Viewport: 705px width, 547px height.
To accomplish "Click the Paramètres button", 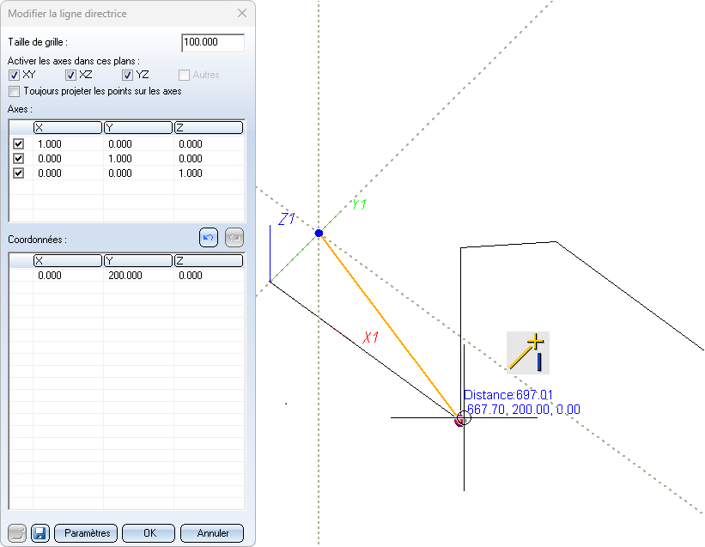I will (x=86, y=533).
